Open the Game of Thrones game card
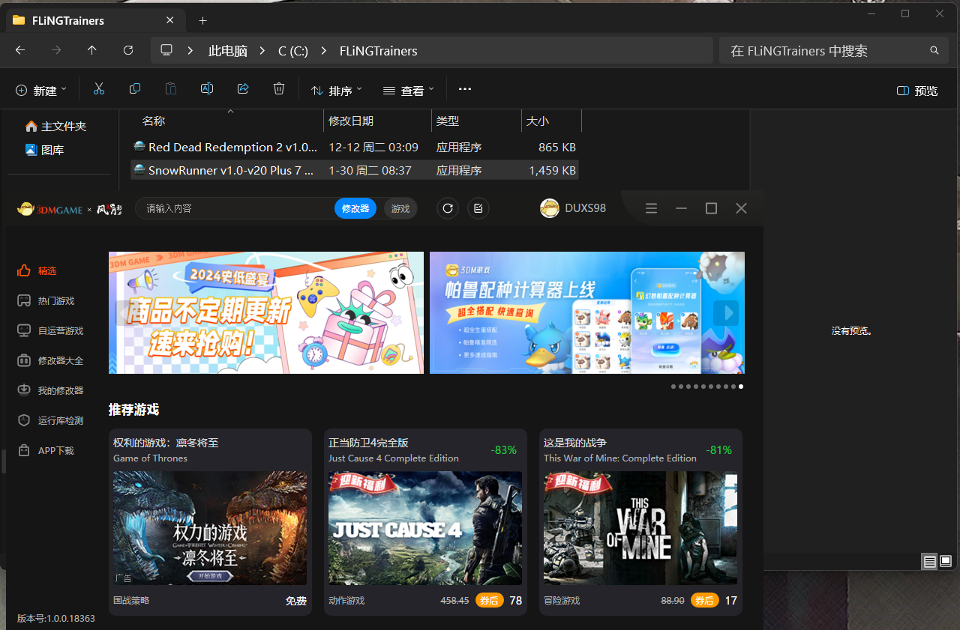Screen dimensions: 960x630 click(x=210, y=522)
